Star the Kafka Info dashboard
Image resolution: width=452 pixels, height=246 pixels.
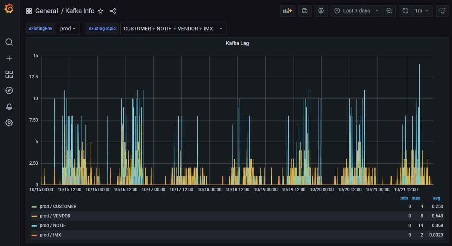tap(101, 11)
